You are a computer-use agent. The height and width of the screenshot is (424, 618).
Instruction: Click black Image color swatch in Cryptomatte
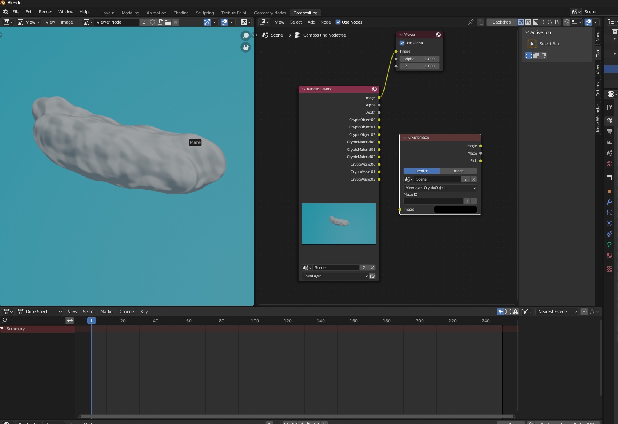coord(455,210)
